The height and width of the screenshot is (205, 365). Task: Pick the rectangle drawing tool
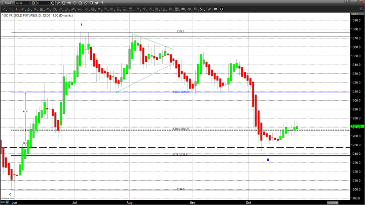(54, 9)
